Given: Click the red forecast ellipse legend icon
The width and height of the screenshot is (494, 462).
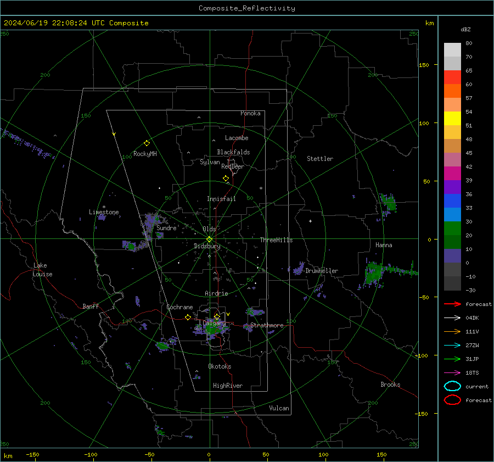Looking at the screenshot, I should click(x=452, y=400).
